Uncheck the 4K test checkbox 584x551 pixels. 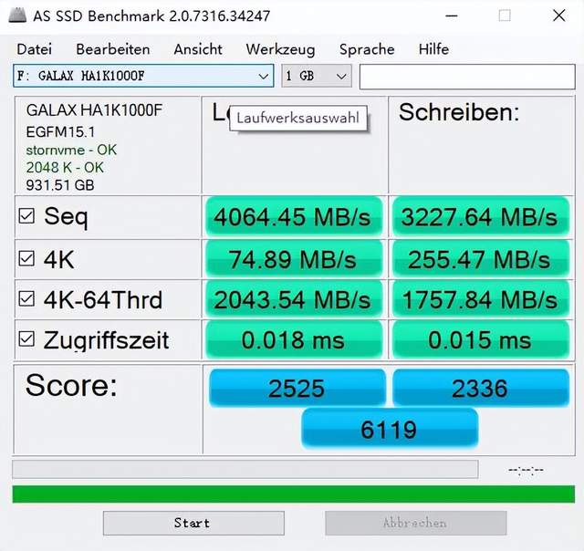[26, 258]
